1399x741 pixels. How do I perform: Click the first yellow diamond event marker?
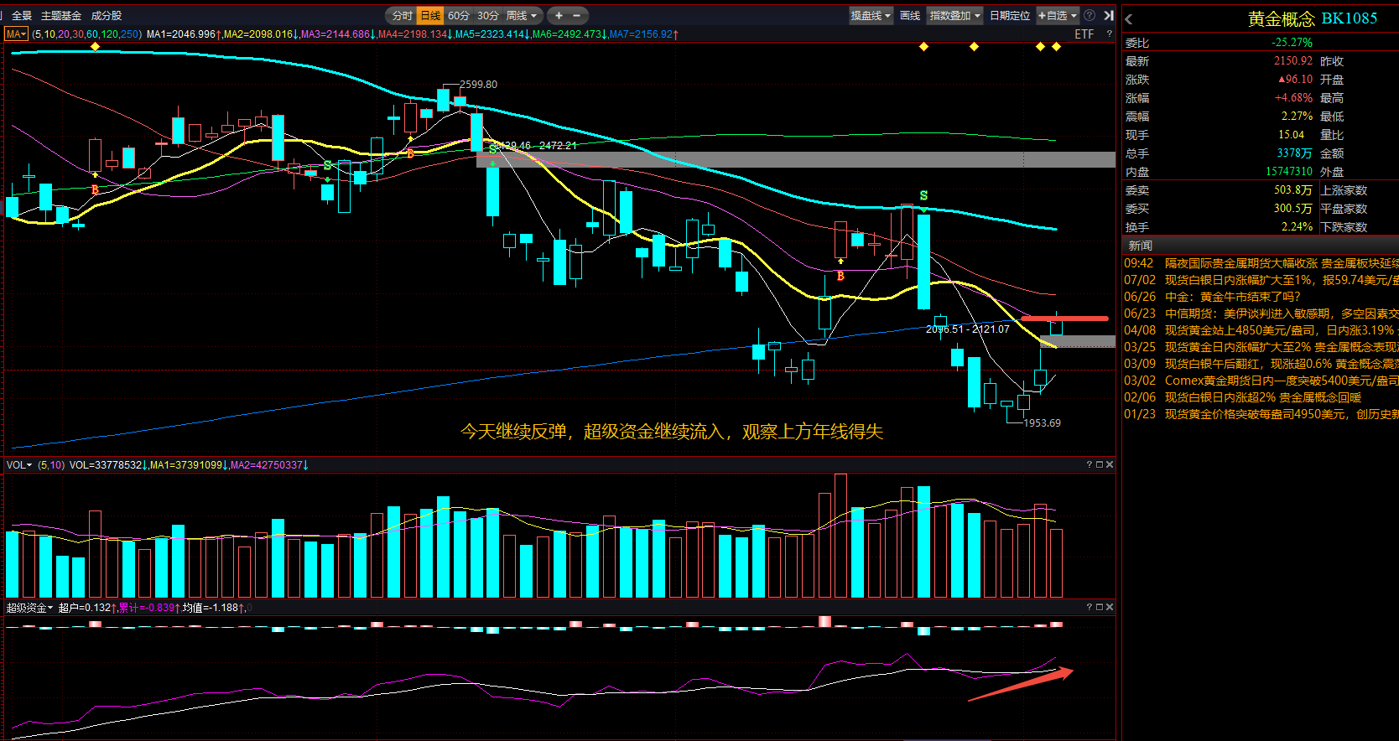point(96,46)
